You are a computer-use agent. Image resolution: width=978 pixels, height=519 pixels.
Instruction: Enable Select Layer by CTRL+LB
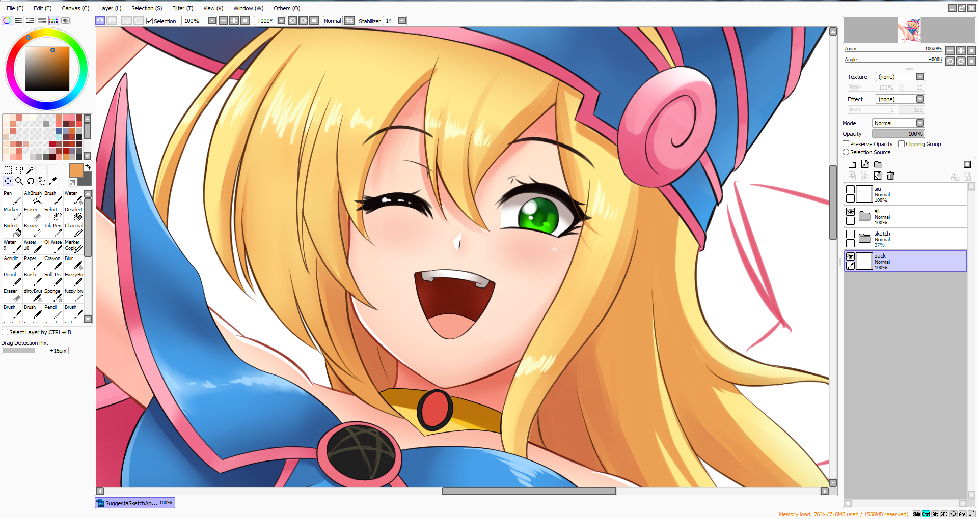[x=5, y=332]
